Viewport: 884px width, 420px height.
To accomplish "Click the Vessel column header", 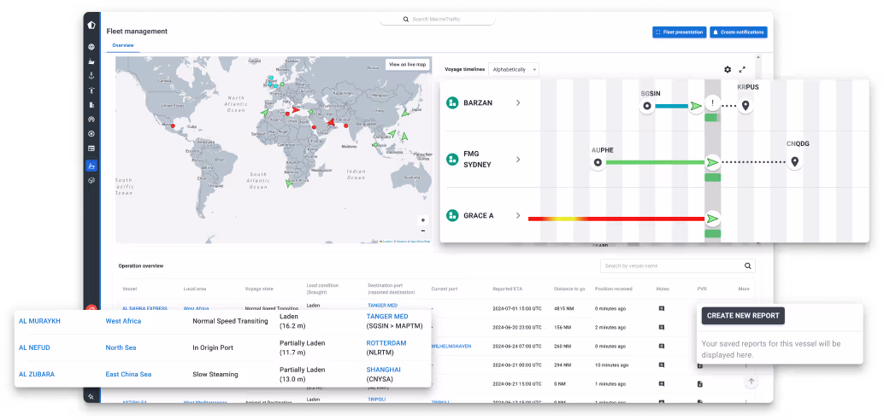I will [x=130, y=289].
